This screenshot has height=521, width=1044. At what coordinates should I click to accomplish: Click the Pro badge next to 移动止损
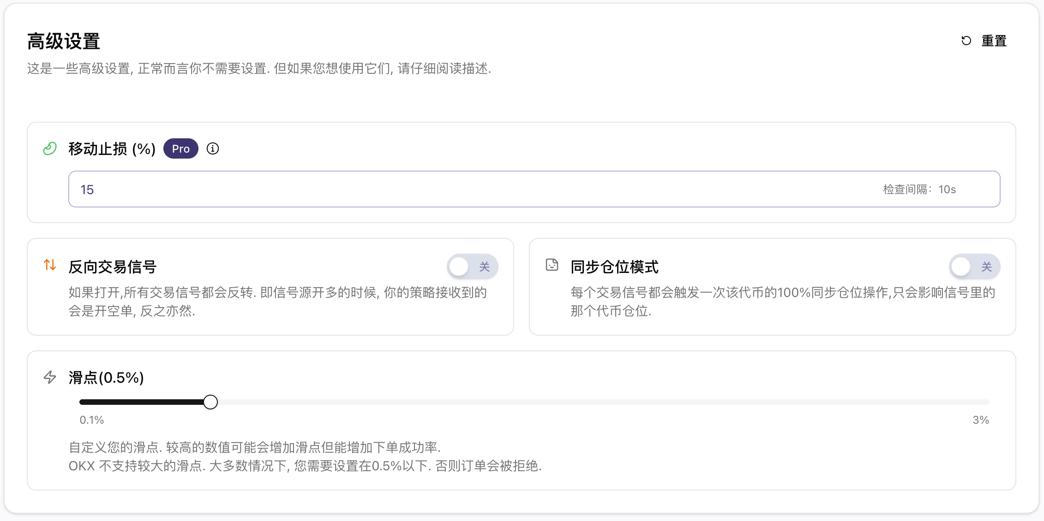(180, 148)
